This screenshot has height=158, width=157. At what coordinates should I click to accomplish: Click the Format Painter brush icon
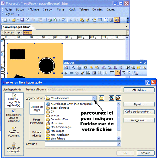[x=88, y=20]
